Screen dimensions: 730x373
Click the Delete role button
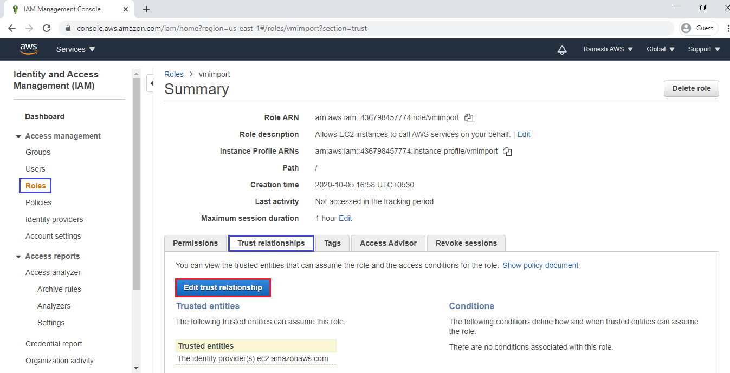(692, 88)
